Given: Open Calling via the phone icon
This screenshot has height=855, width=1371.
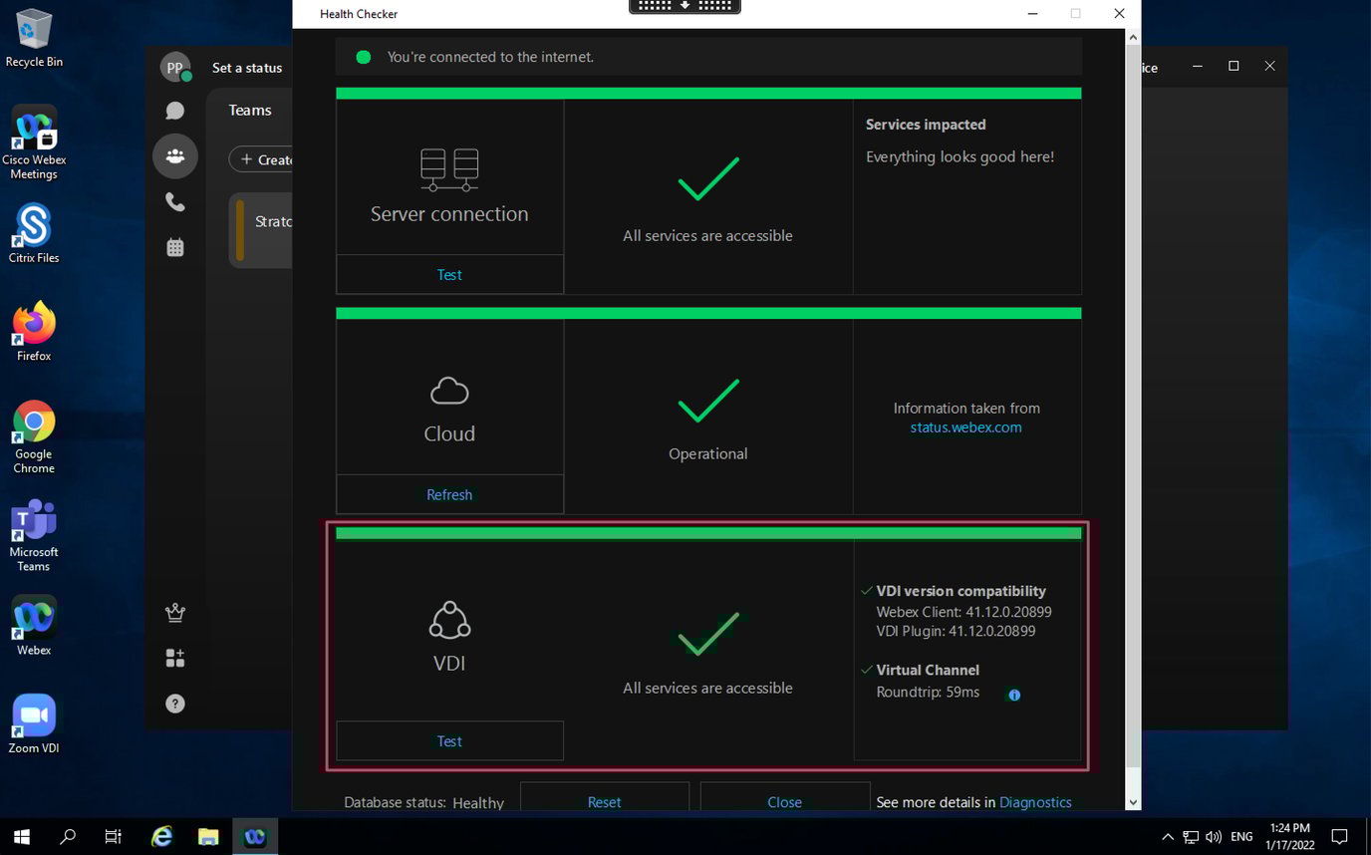Looking at the screenshot, I should click(x=174, y=201).
